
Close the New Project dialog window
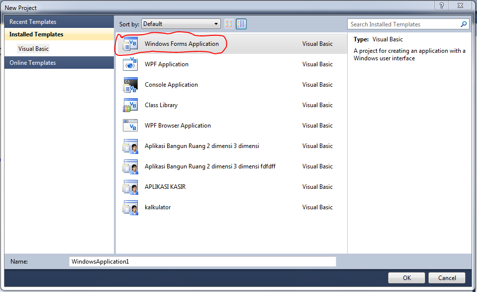pyautogui.click(x=460, y=5)
